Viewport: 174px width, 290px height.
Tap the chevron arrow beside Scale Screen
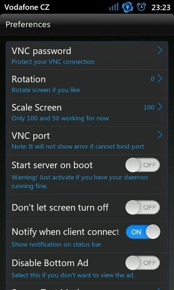pyautogui.click(x=160, y=107)
